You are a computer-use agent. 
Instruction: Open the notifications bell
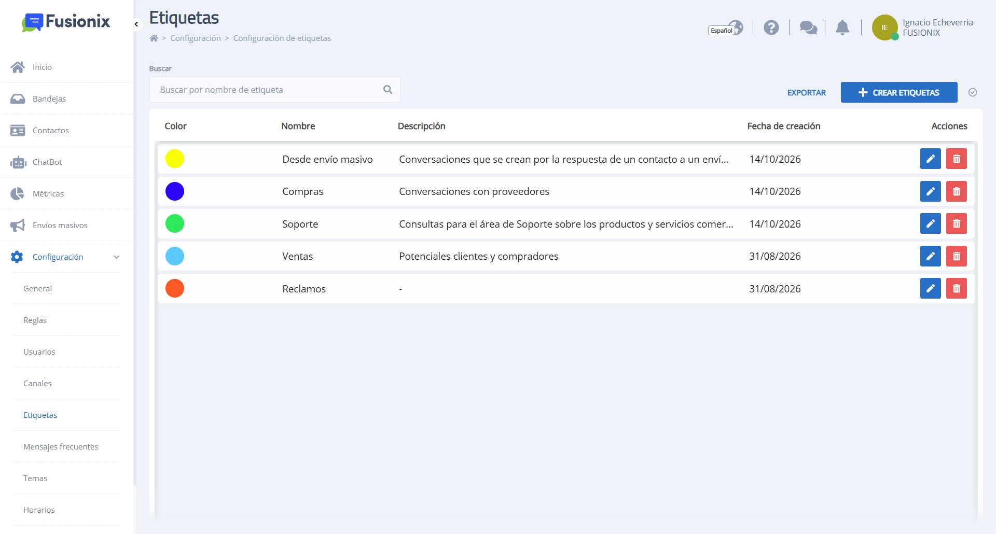point(842,27)
